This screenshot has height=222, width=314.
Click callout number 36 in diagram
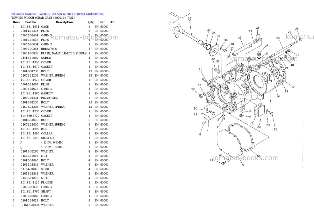pos(190,18)
